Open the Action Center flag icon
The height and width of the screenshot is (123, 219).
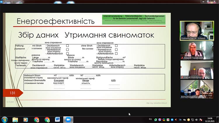[201, 120]
